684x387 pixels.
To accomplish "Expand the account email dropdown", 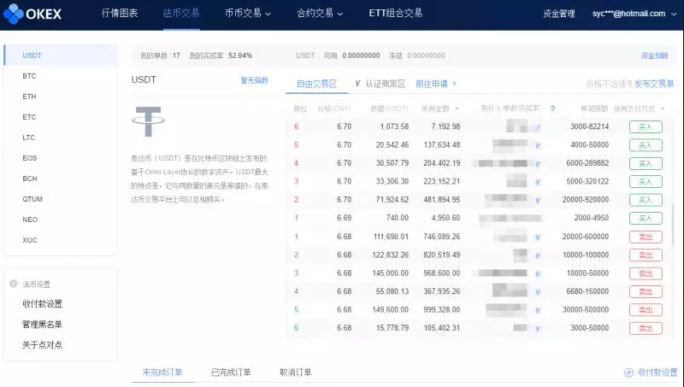I will (634, 14).
